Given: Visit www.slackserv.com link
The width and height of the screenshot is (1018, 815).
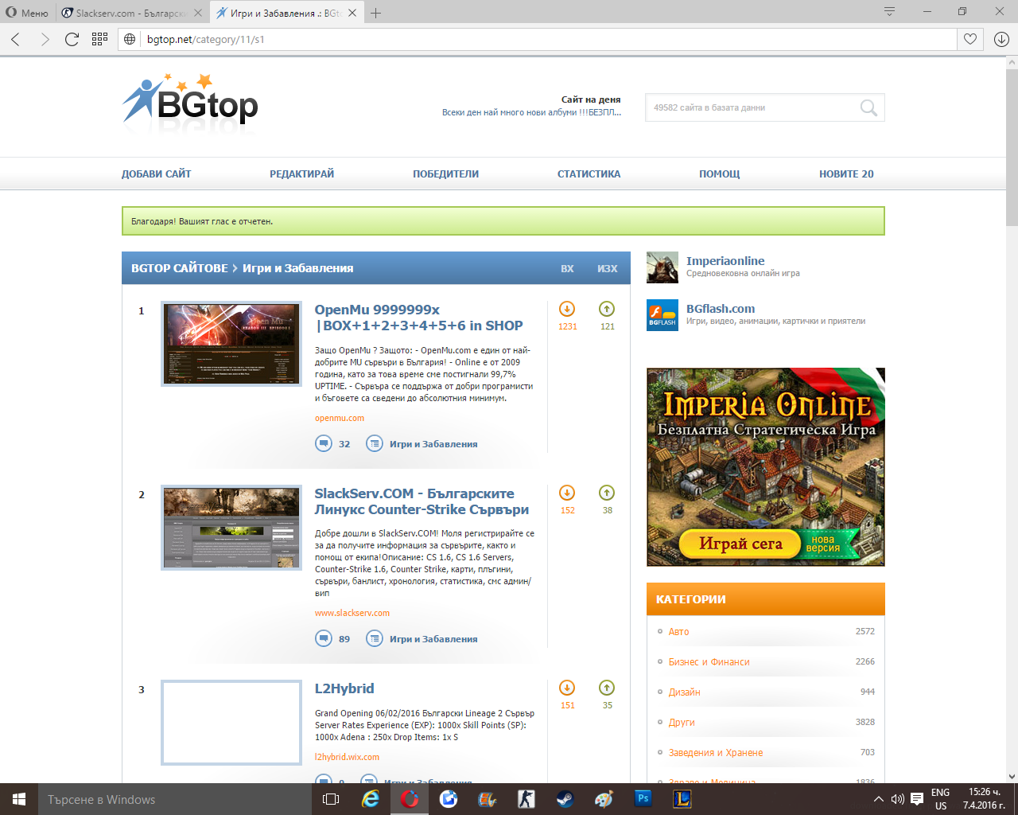Looking at the screenshot, I should [352, 613].
